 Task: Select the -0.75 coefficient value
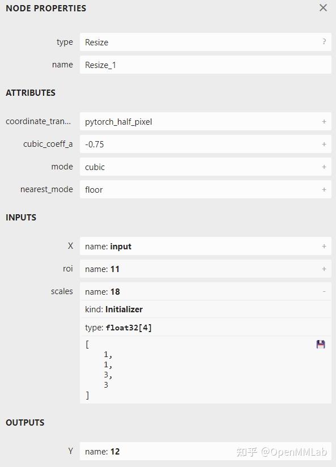[x=95, y=145]
